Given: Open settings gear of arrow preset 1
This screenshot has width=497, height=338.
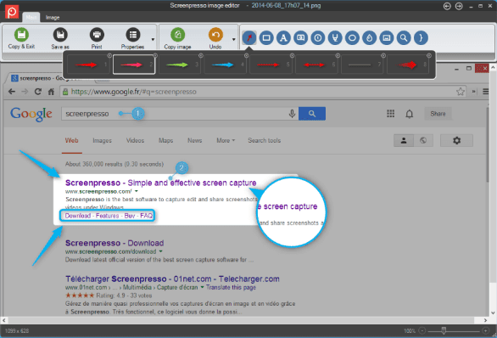Looking at the screenshot, I should point(109,55).
